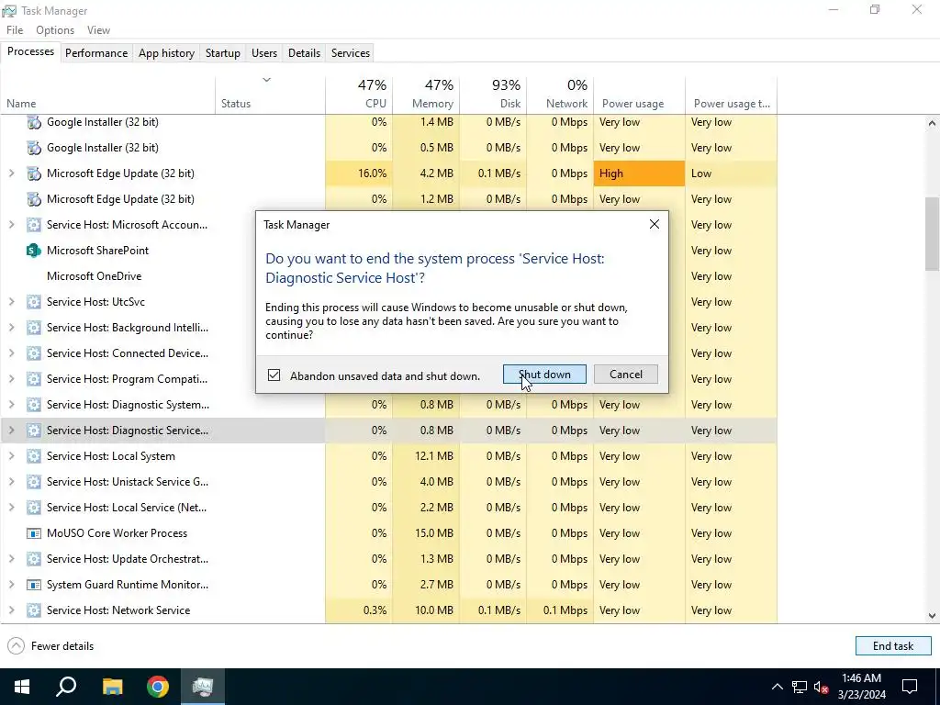This screenshot has width=940, height=705.
Task: Cancel the end process dialog
Action: pos(625,375)
